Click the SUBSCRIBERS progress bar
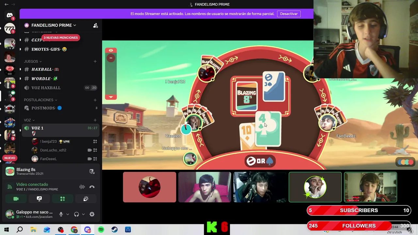Screen dimensions: 418x235 359,211
